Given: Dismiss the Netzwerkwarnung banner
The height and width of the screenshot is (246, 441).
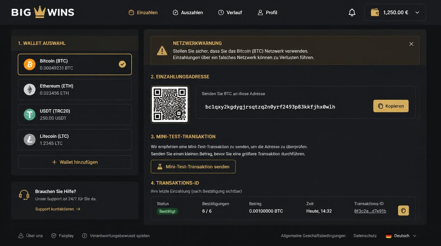Looking at the screenshot, I should point(411,44).
